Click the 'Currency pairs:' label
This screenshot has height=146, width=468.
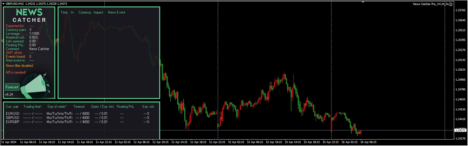[x=16, y=30]
